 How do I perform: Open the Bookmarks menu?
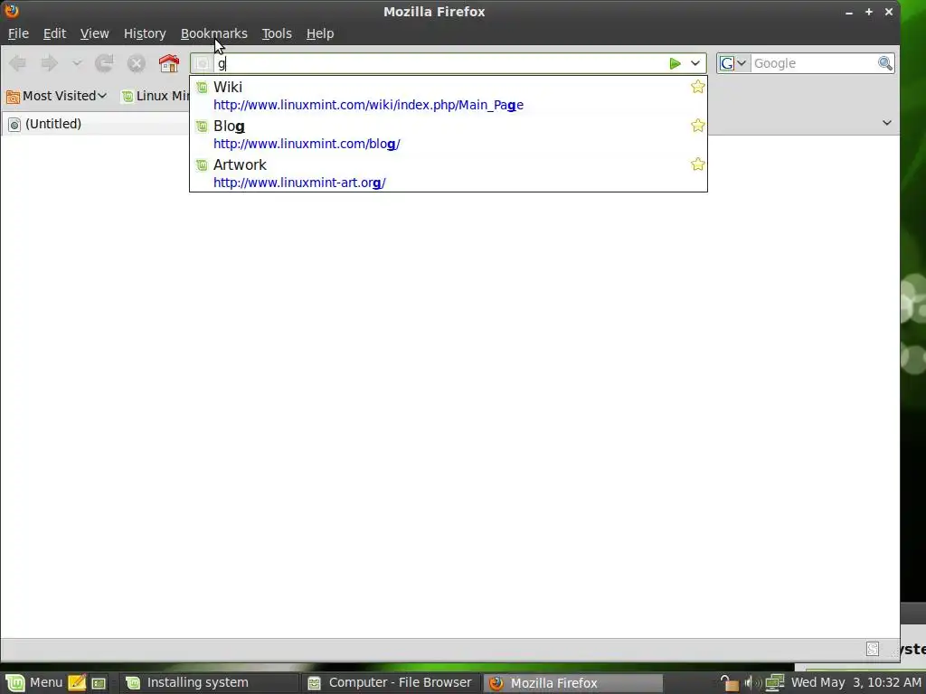coord(213,33)
